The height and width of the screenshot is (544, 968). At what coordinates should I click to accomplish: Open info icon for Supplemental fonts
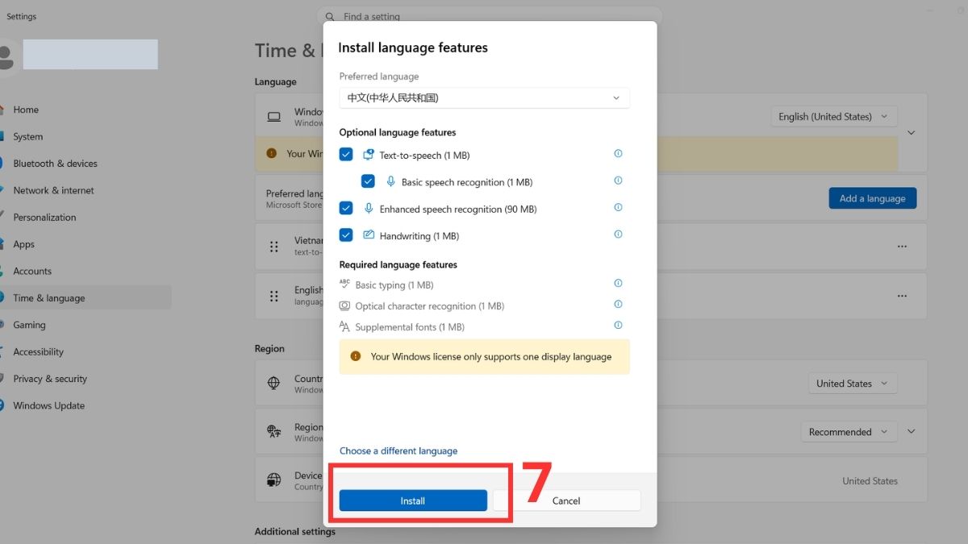(619, 325)
